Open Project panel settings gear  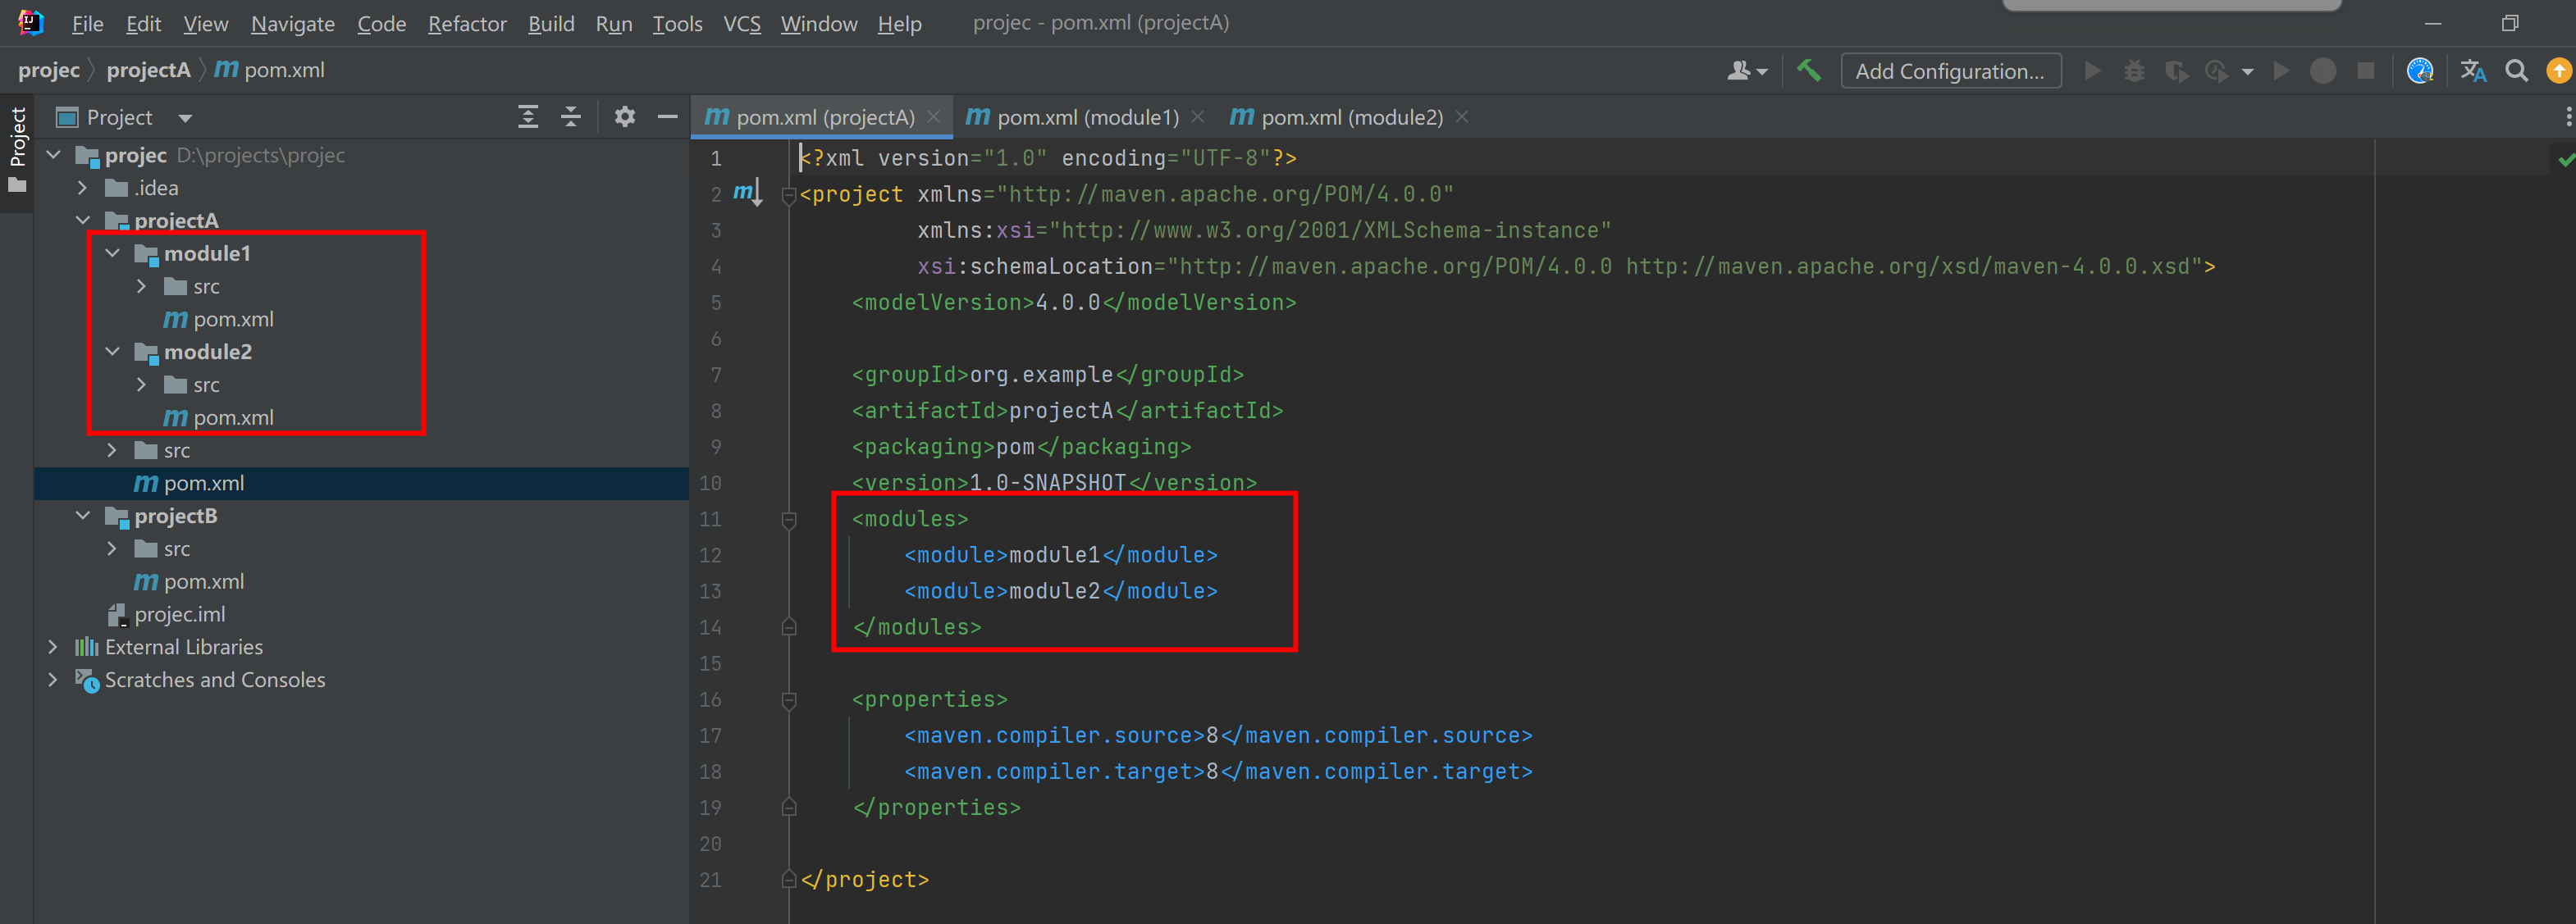pyautogui.click(x=625, y=117)
